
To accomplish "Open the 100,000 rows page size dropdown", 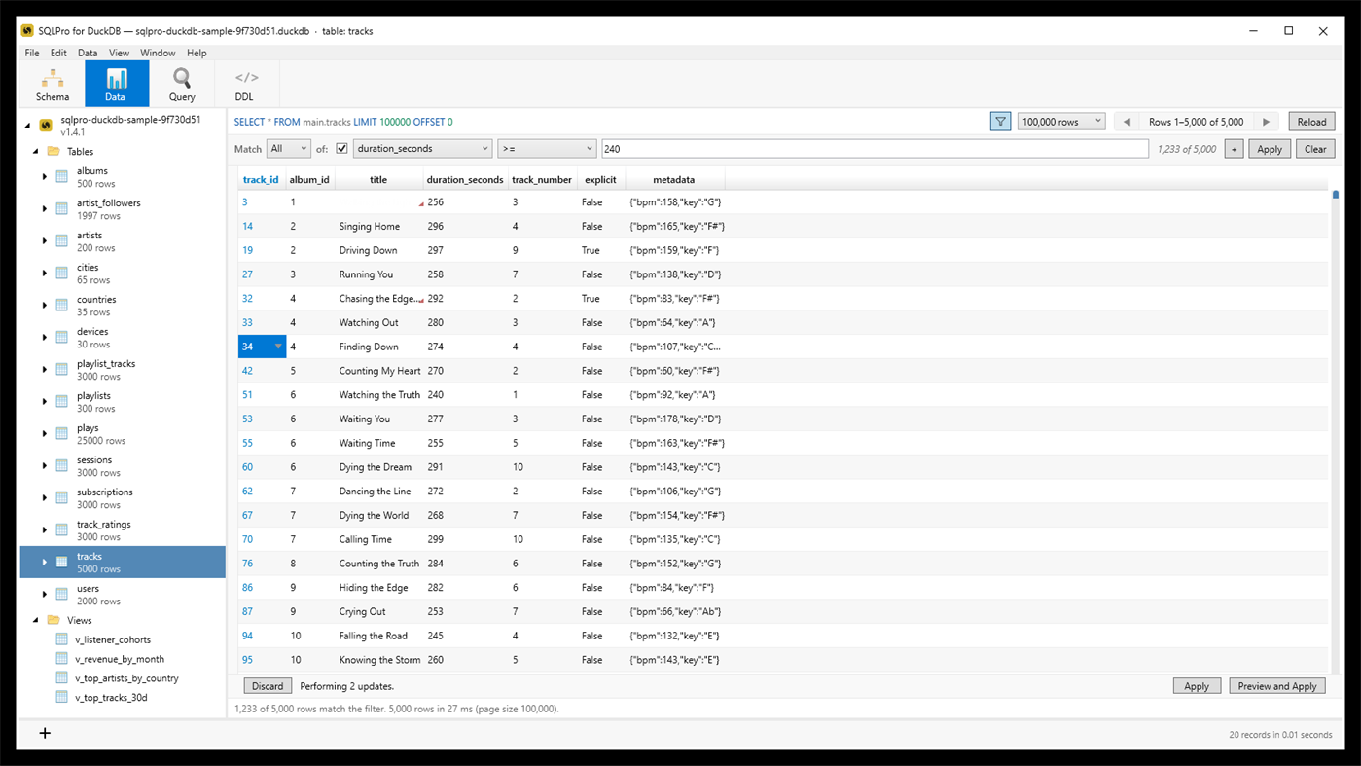I will click(1061, 122).
